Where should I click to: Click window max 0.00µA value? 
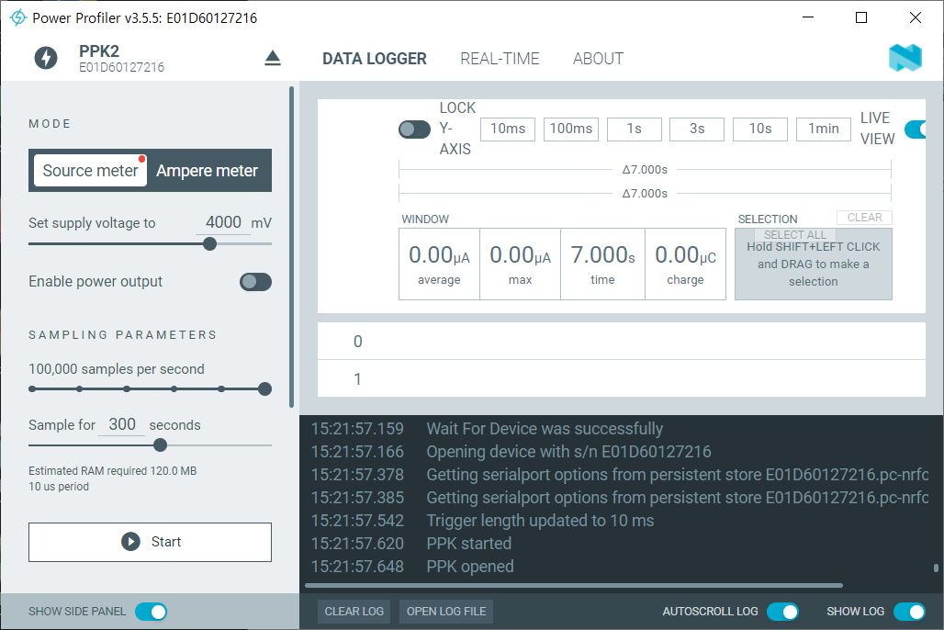click(520, 255)
